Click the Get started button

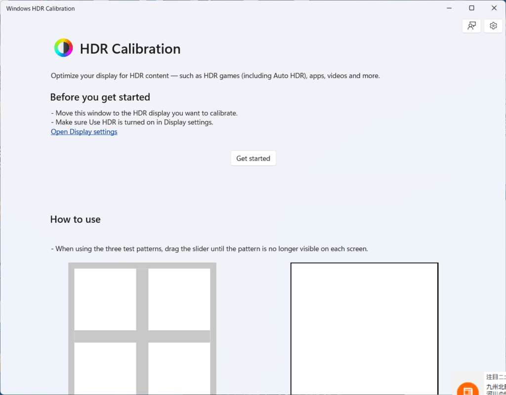coord(253,158)
